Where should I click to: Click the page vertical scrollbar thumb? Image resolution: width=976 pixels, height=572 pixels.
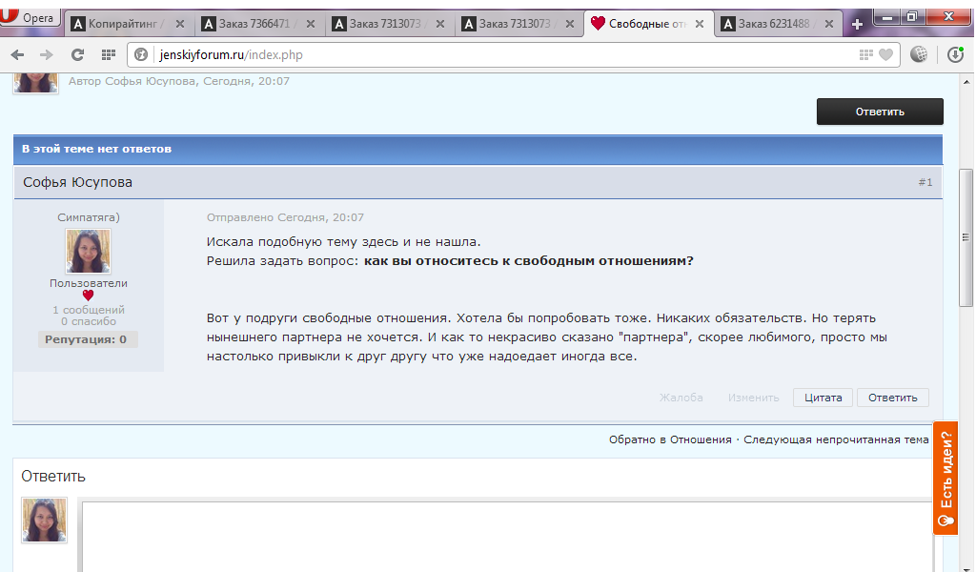click(x=966, y=237)
